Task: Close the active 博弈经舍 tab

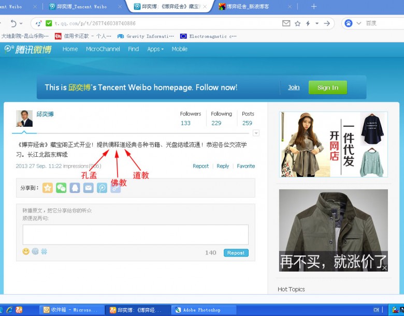Action: 205,7
